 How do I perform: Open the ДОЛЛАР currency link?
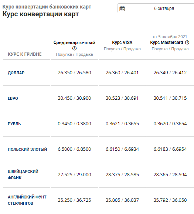(16, 73)
